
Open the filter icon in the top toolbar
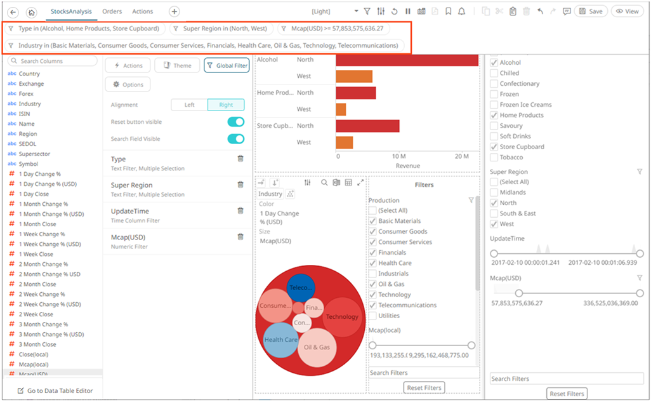(368, 11)
